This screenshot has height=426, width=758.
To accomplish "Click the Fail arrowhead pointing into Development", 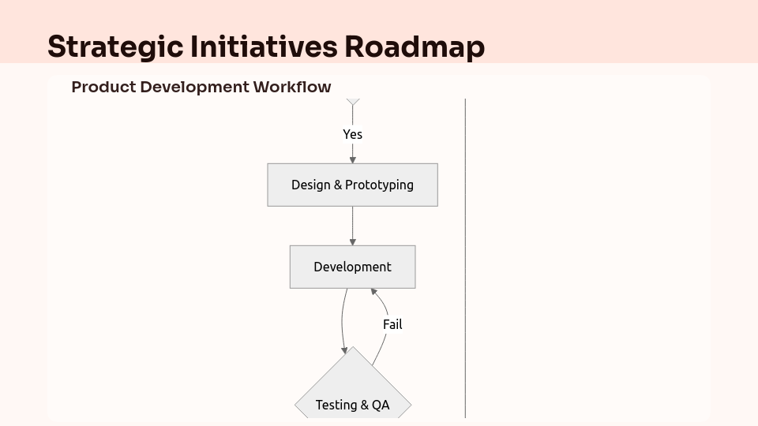I will tap(373, 292).
